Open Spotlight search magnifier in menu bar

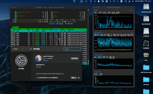(x=118, y=1)
